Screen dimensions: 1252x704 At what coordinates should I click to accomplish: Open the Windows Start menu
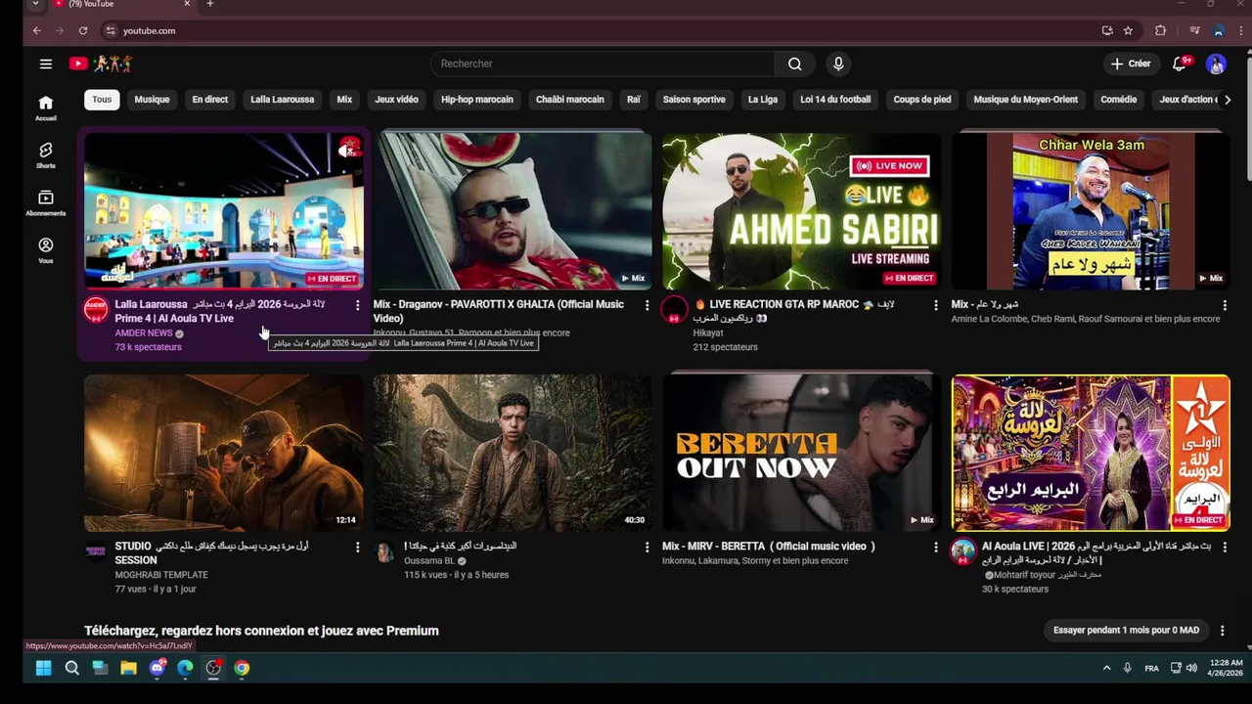point(43,668)
